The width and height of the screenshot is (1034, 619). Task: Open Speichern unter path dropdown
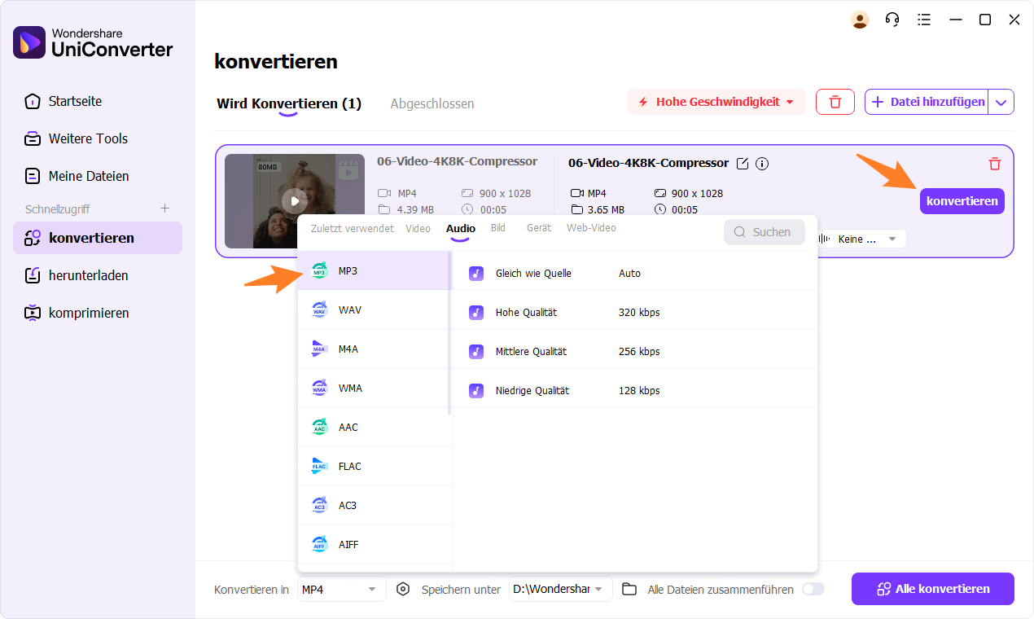click(x=560, y=589)
